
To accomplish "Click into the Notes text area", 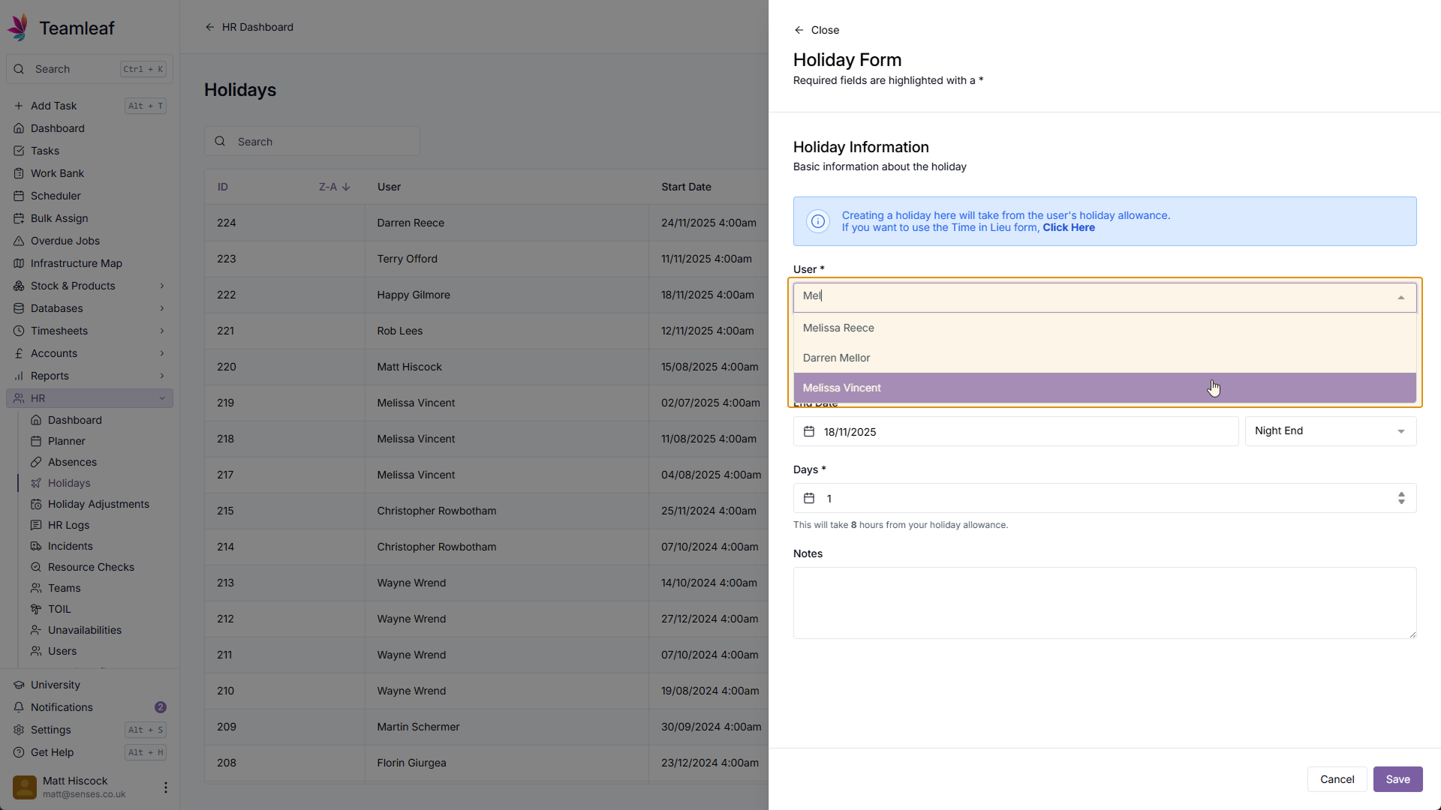I will click(1104, 602).
